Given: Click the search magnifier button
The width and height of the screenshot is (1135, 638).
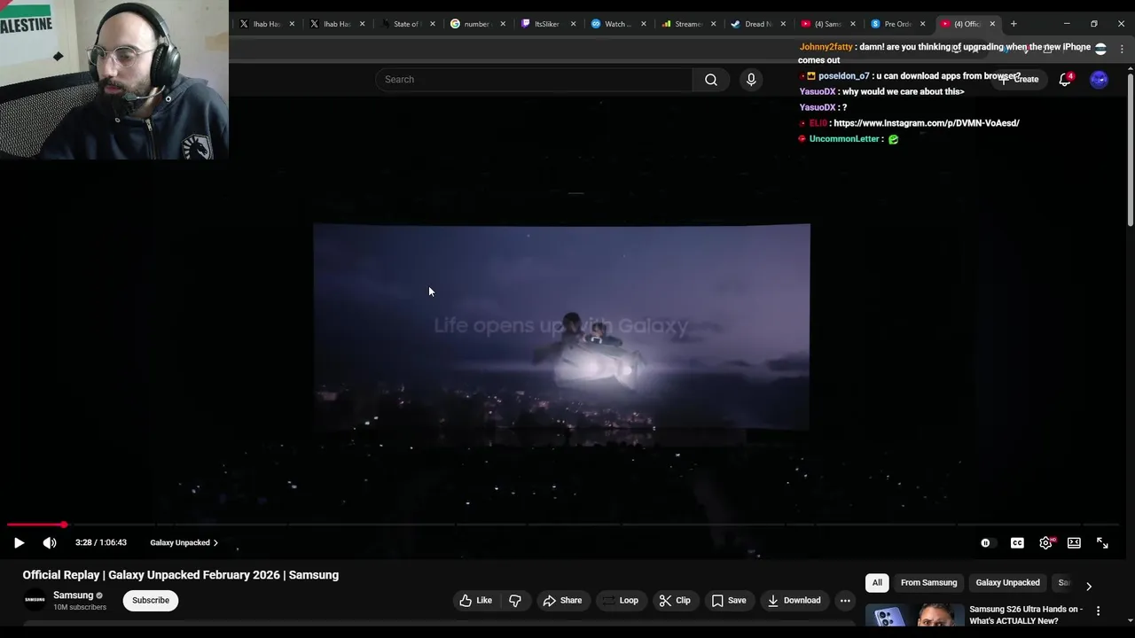Looking at the screenshot, I should click(711, 80).
